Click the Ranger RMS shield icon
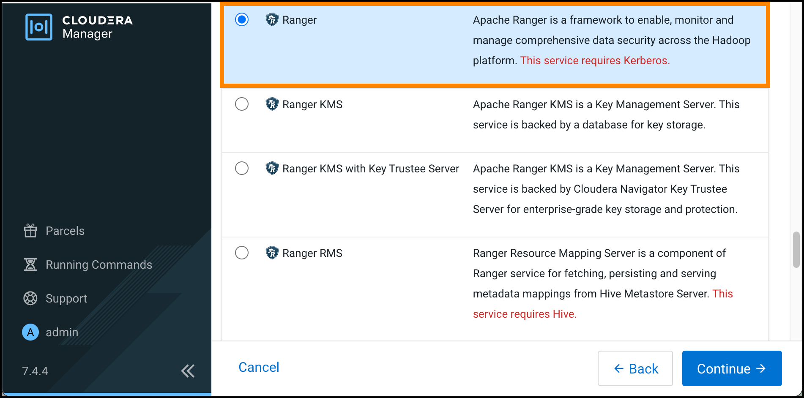This screenshot has height=398, width=804. click(x=272, y=253)
